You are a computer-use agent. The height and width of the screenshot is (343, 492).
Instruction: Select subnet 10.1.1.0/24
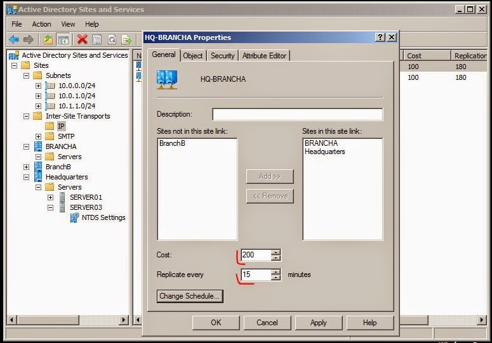tap(77, 106)
